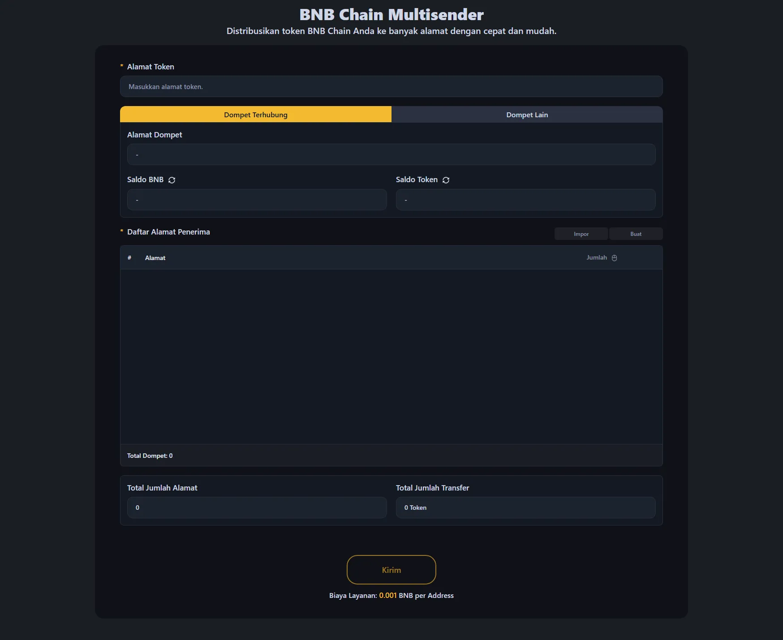Viewport: 783px width, 640px height.
Task: Click the Buat button
Action: tap(635, 234)
